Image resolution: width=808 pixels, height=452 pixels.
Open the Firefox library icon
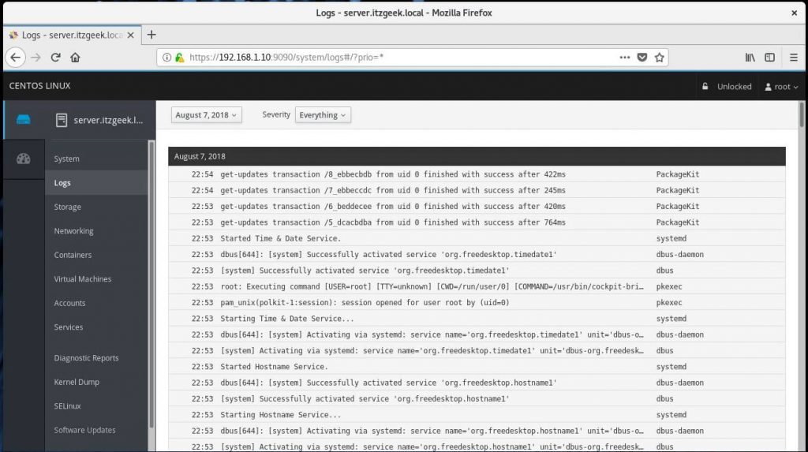(x=750, y=58)
